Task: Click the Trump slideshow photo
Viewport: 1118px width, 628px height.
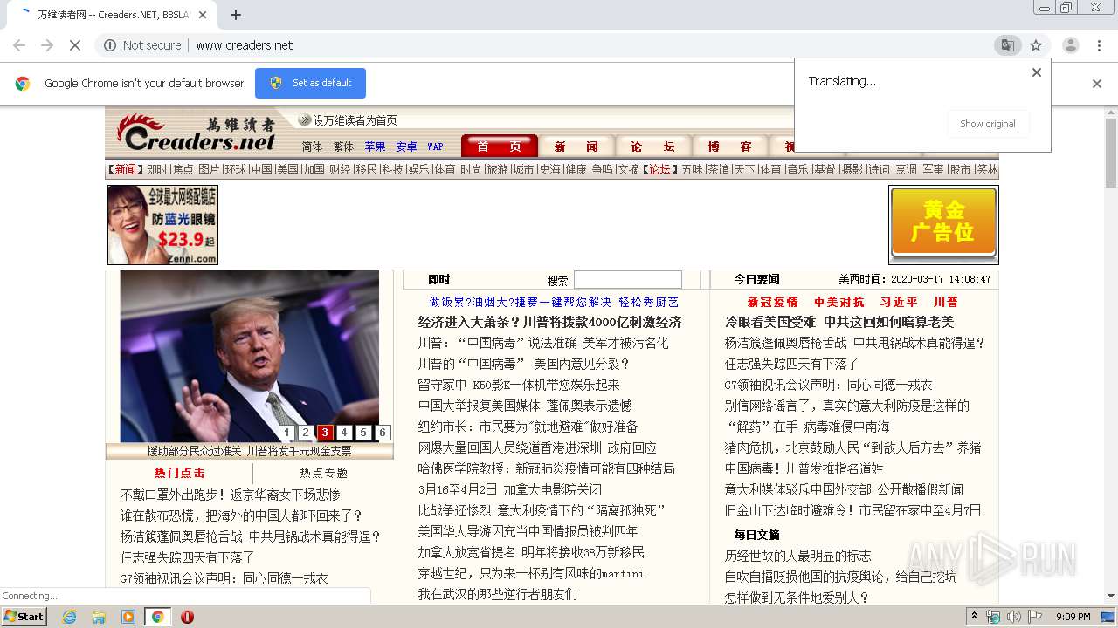Action: click(250, 356)
